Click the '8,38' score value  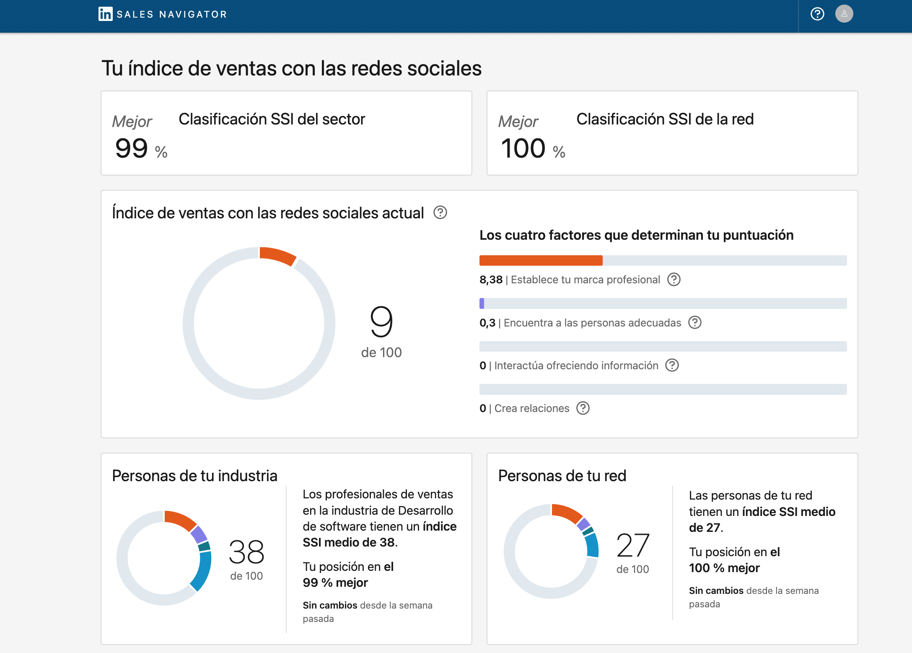click(491, 280)
